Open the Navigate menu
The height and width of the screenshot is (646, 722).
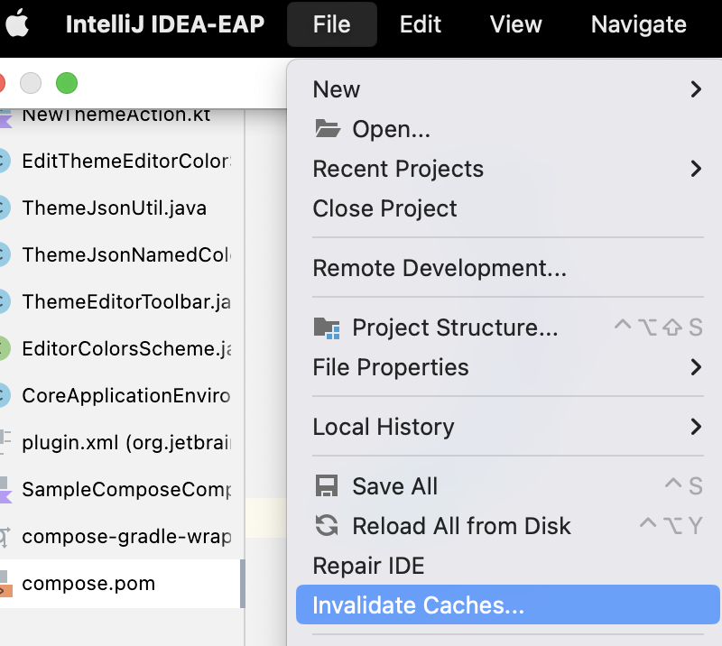[638, 24]
